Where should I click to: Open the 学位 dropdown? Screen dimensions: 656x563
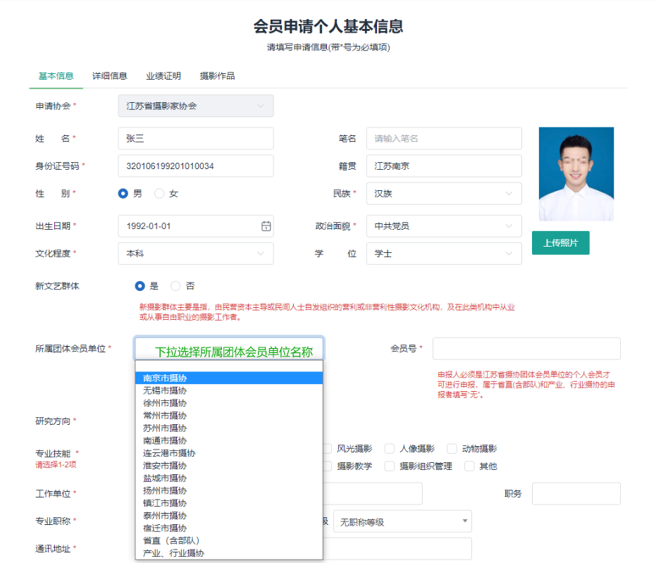point(443,253)
